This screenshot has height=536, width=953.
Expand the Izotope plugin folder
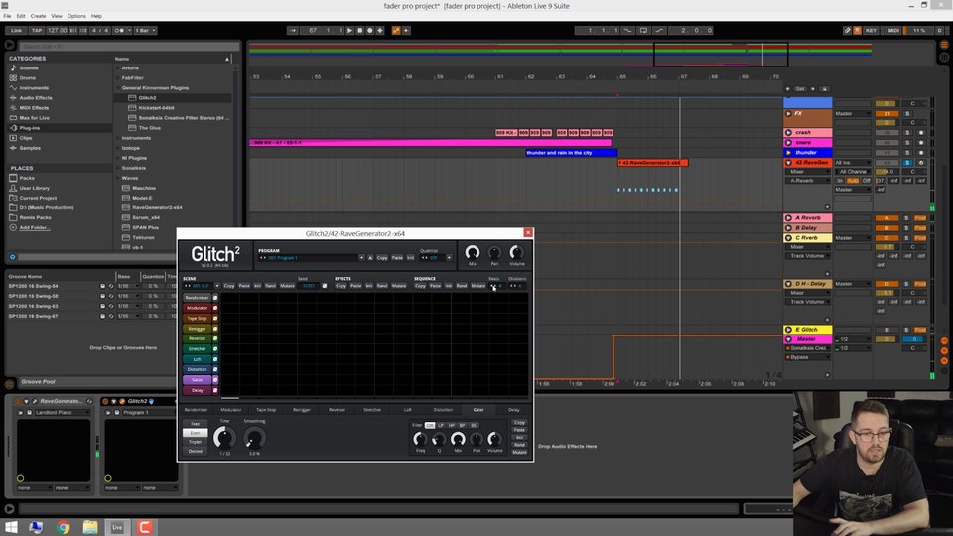[117, 148]
